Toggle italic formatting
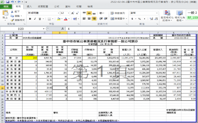The width and height of the screenshot is (198, 123). [35, 19]
